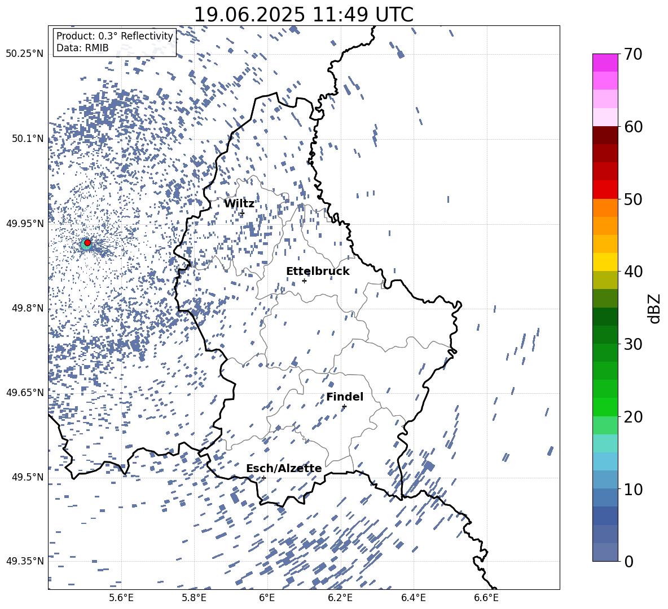This screenshot has height=609, width=668.
Task: Click the title 19.06.2025 11:49 UTC
Action: tap(304, 15)
